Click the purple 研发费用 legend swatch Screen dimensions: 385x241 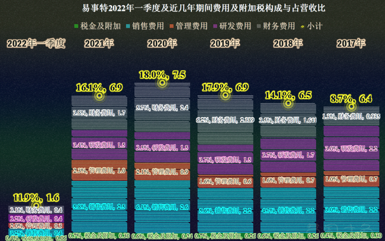pos(215,26)
